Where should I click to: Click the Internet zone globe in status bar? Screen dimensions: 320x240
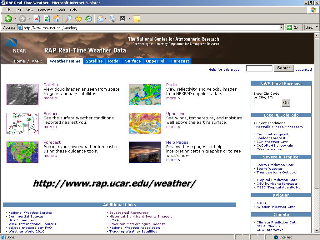point(276,237)
